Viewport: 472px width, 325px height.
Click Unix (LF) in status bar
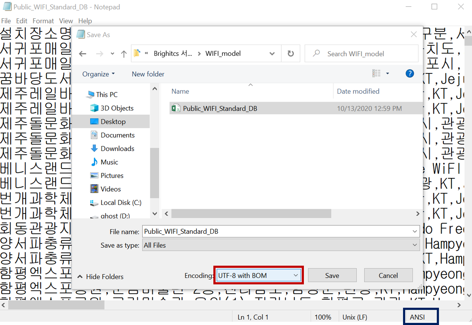click(355, 317)
